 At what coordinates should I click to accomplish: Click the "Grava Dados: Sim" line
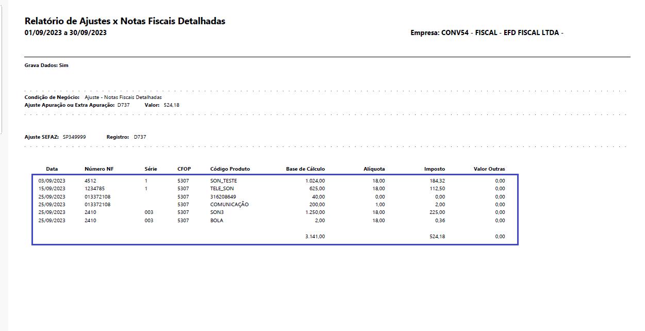(46, 65)
